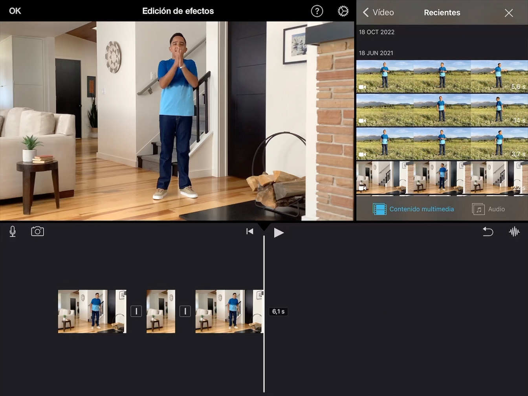Click the 6,1 s duration label
The height and width of the screenshot is (396, 528).
[x=278, y=312]
